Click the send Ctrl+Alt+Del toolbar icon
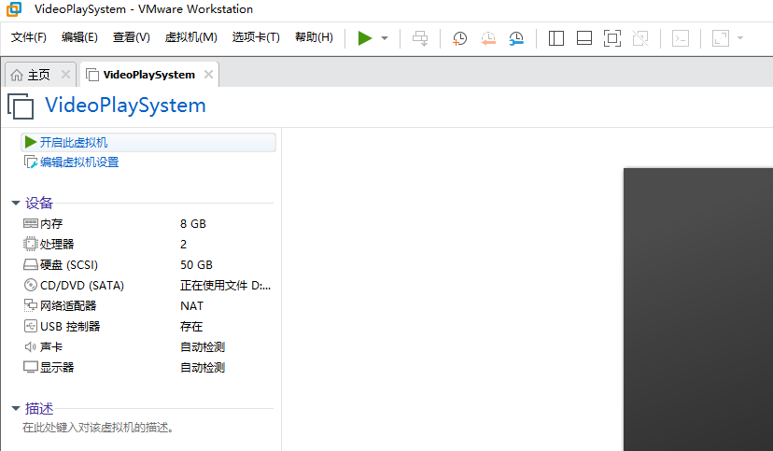The height and width of the screenshot is (451, 773). click(x=420, y=38)
